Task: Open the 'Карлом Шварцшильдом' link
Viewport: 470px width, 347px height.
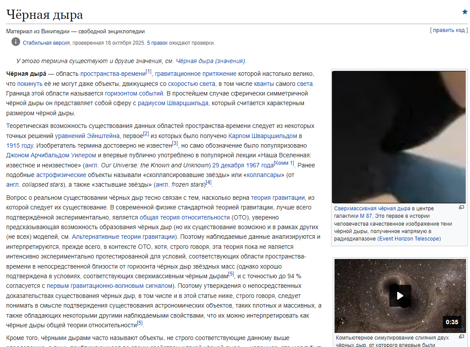Action: click(x=263, y=136)
